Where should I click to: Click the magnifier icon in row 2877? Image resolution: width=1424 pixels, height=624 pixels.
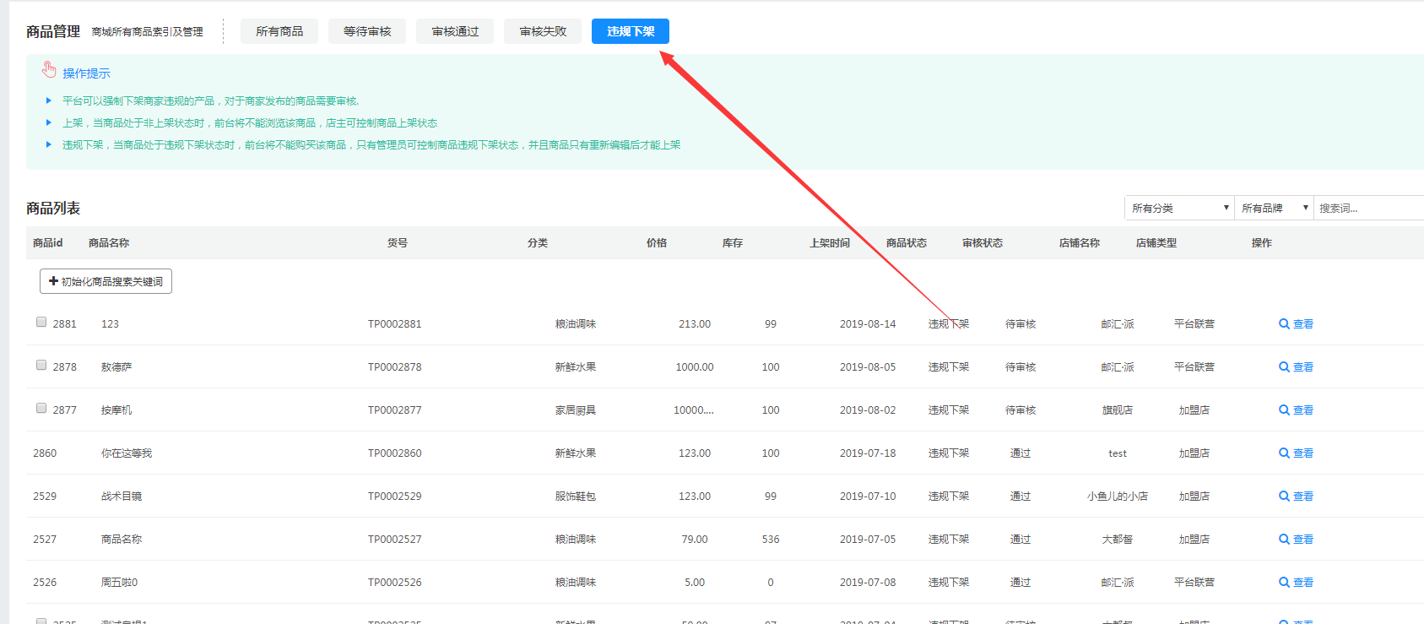tap(1284, 410)
